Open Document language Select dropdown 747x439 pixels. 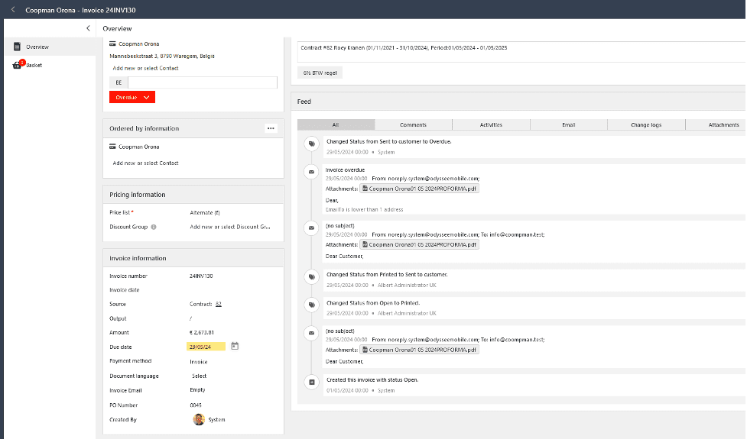[199, 376]
